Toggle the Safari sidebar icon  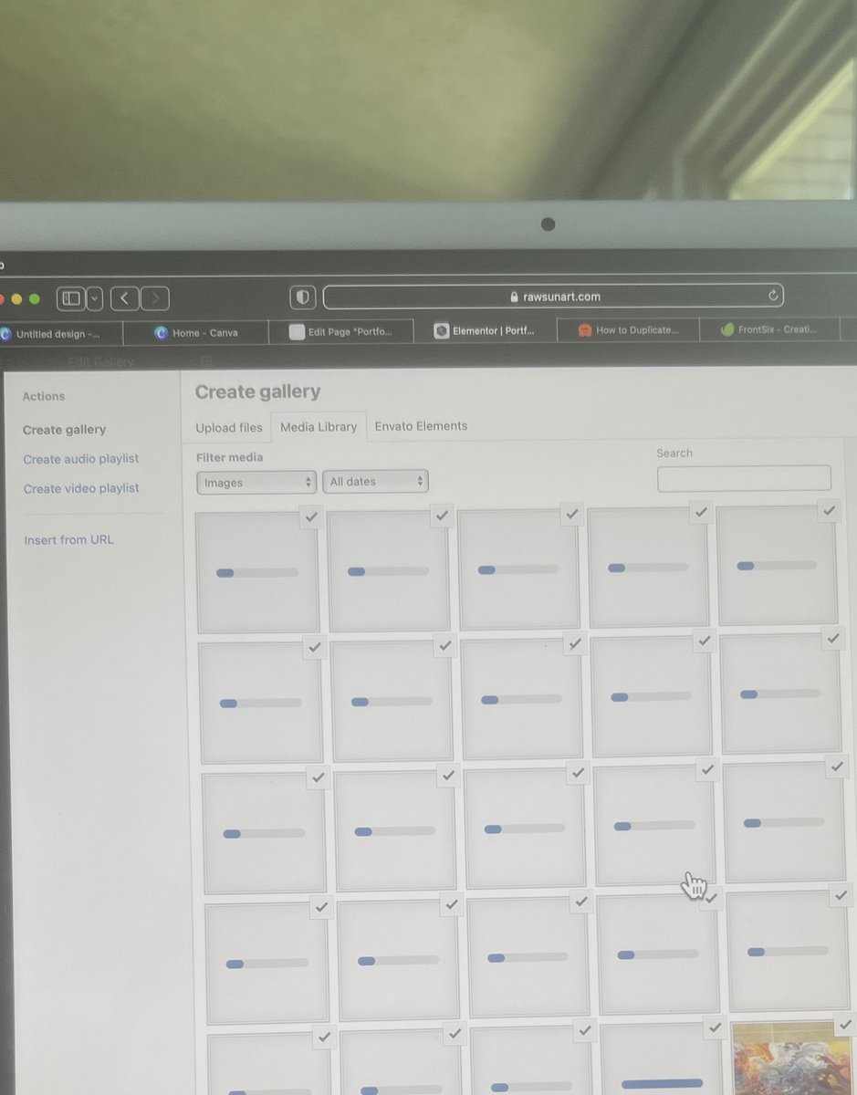tap(71, 298)
